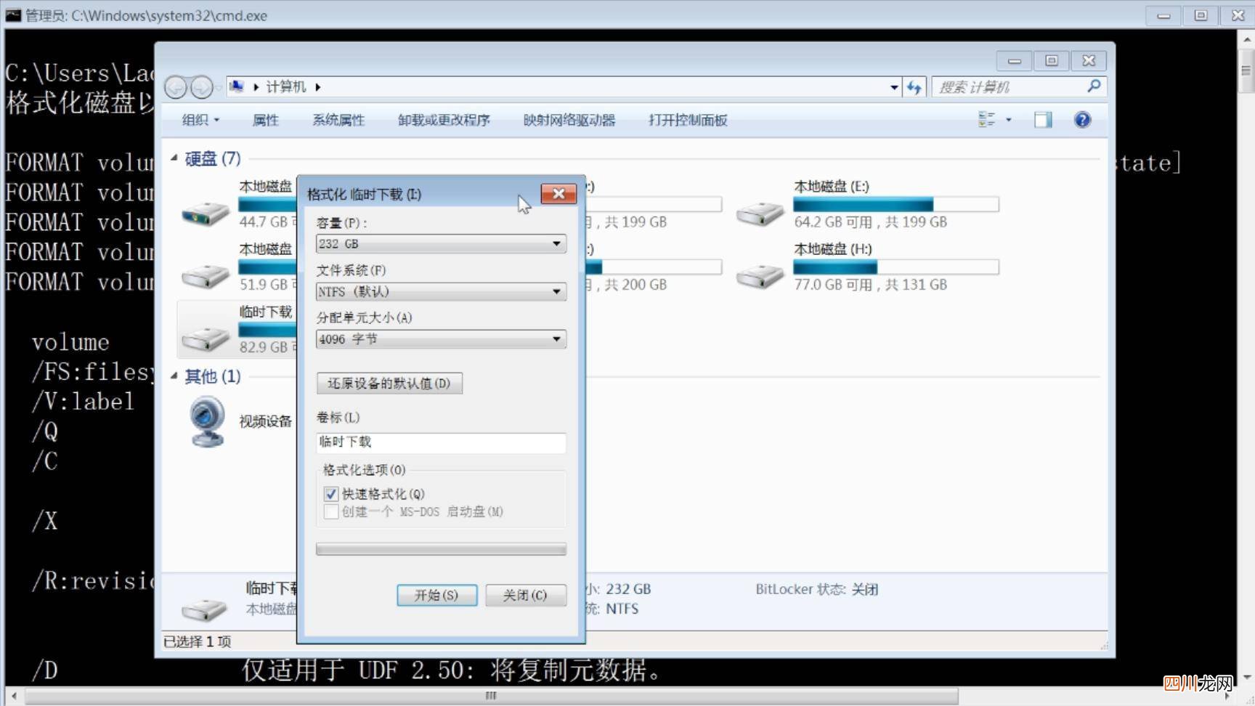Select the local disk H: drive icon
The image size is (1255, 706).
(760, 275)
